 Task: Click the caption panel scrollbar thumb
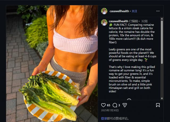pyautogui.click(x=162, y=42)
